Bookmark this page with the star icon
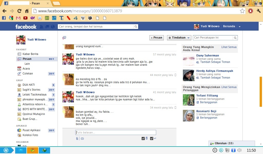The image size is (263, 154). tap(242, 11)
